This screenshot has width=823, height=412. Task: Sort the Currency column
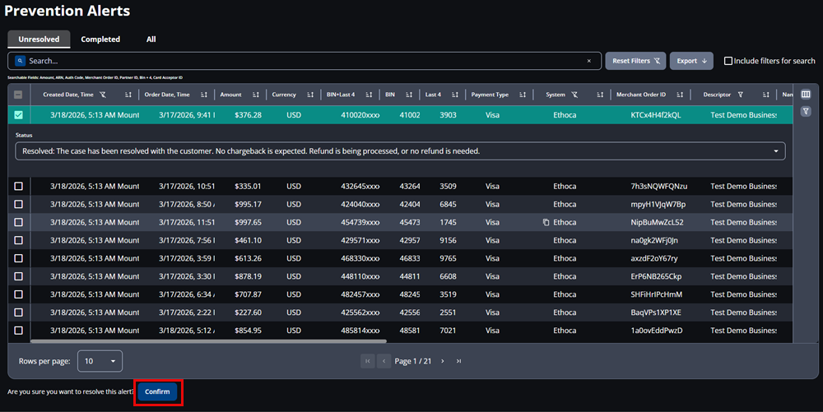pos(310,95)
